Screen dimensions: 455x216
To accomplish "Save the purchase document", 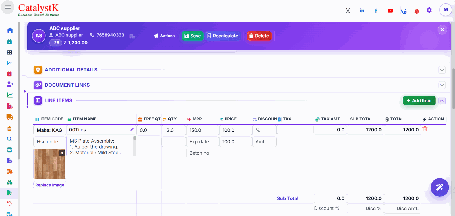I will click(193, 36).
